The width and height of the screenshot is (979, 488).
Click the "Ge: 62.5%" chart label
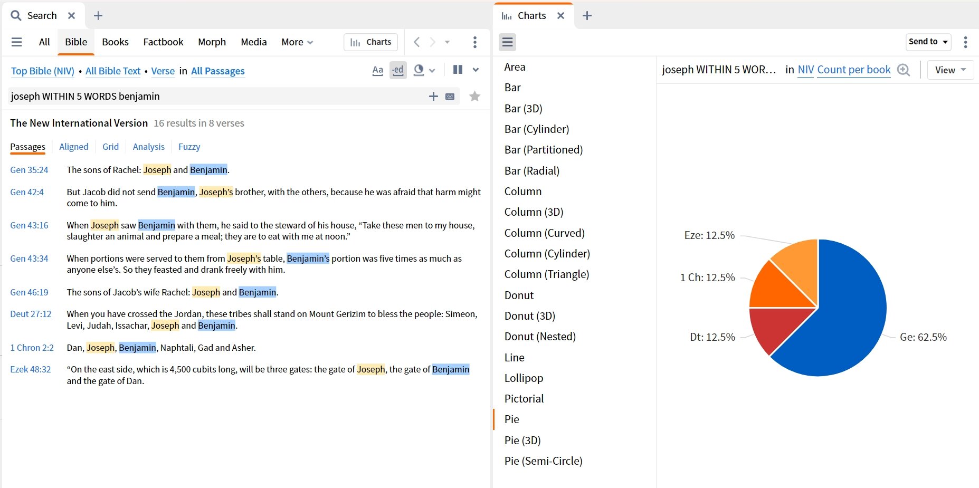923,337
